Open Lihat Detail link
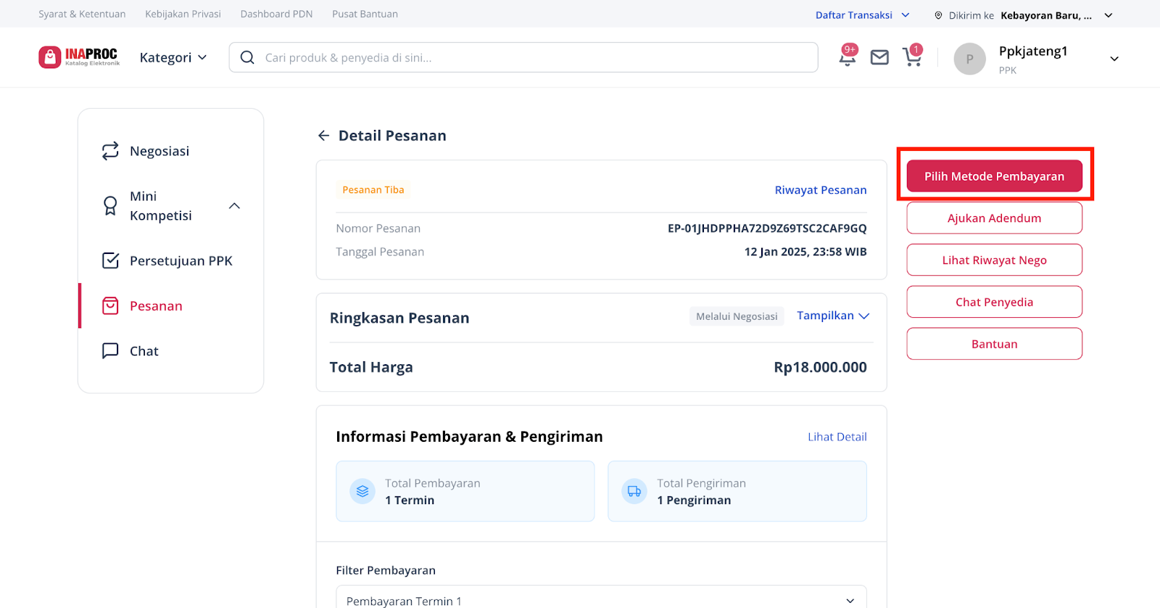 coord(837,437)
